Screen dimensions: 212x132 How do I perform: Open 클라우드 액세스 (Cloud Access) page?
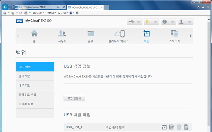click(x=118, y=35)
